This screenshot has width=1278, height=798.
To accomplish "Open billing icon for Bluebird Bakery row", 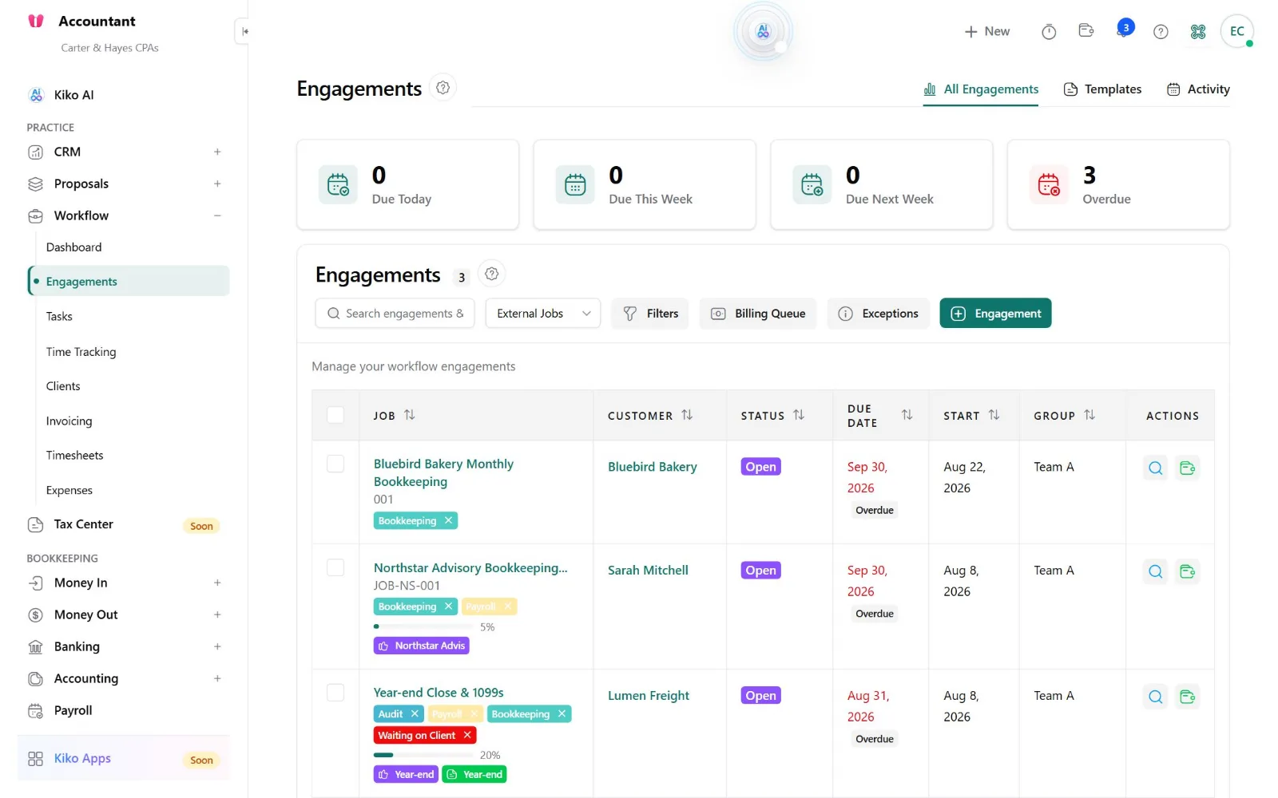I will (1188, 468).
